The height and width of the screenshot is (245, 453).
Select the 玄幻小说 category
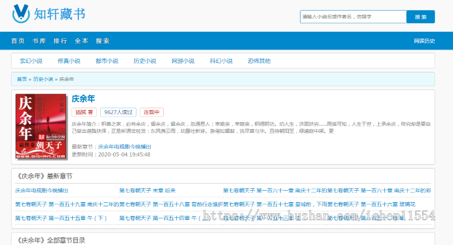point(31,61)
